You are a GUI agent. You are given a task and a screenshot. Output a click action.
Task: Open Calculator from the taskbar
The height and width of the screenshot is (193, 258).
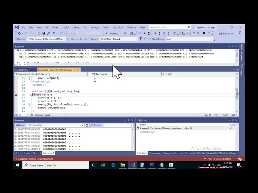142,165
